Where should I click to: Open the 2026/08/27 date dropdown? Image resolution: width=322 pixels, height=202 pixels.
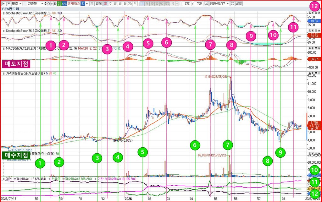point(219,3)
